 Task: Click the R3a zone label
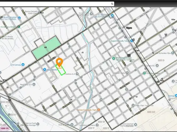(x=173, y=19)
